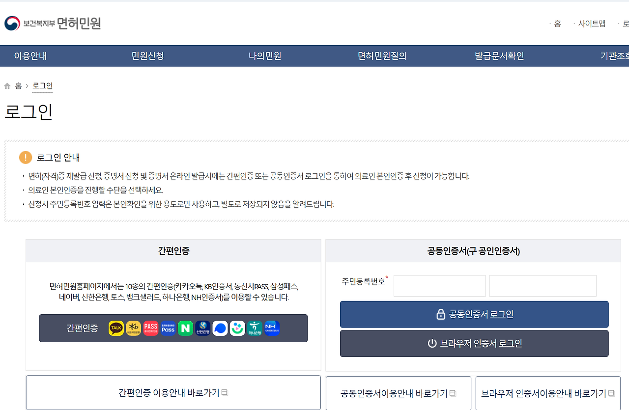629x410 pixels.
Task: Click the 로그인 breadcrumb link
Action: click(43, 86)
